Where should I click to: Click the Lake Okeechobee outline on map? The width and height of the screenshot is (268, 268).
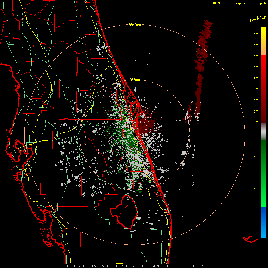point(124,212)
